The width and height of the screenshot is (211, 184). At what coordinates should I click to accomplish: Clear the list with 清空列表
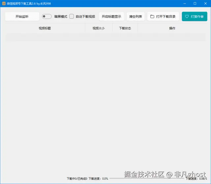(x=136, y=17)
